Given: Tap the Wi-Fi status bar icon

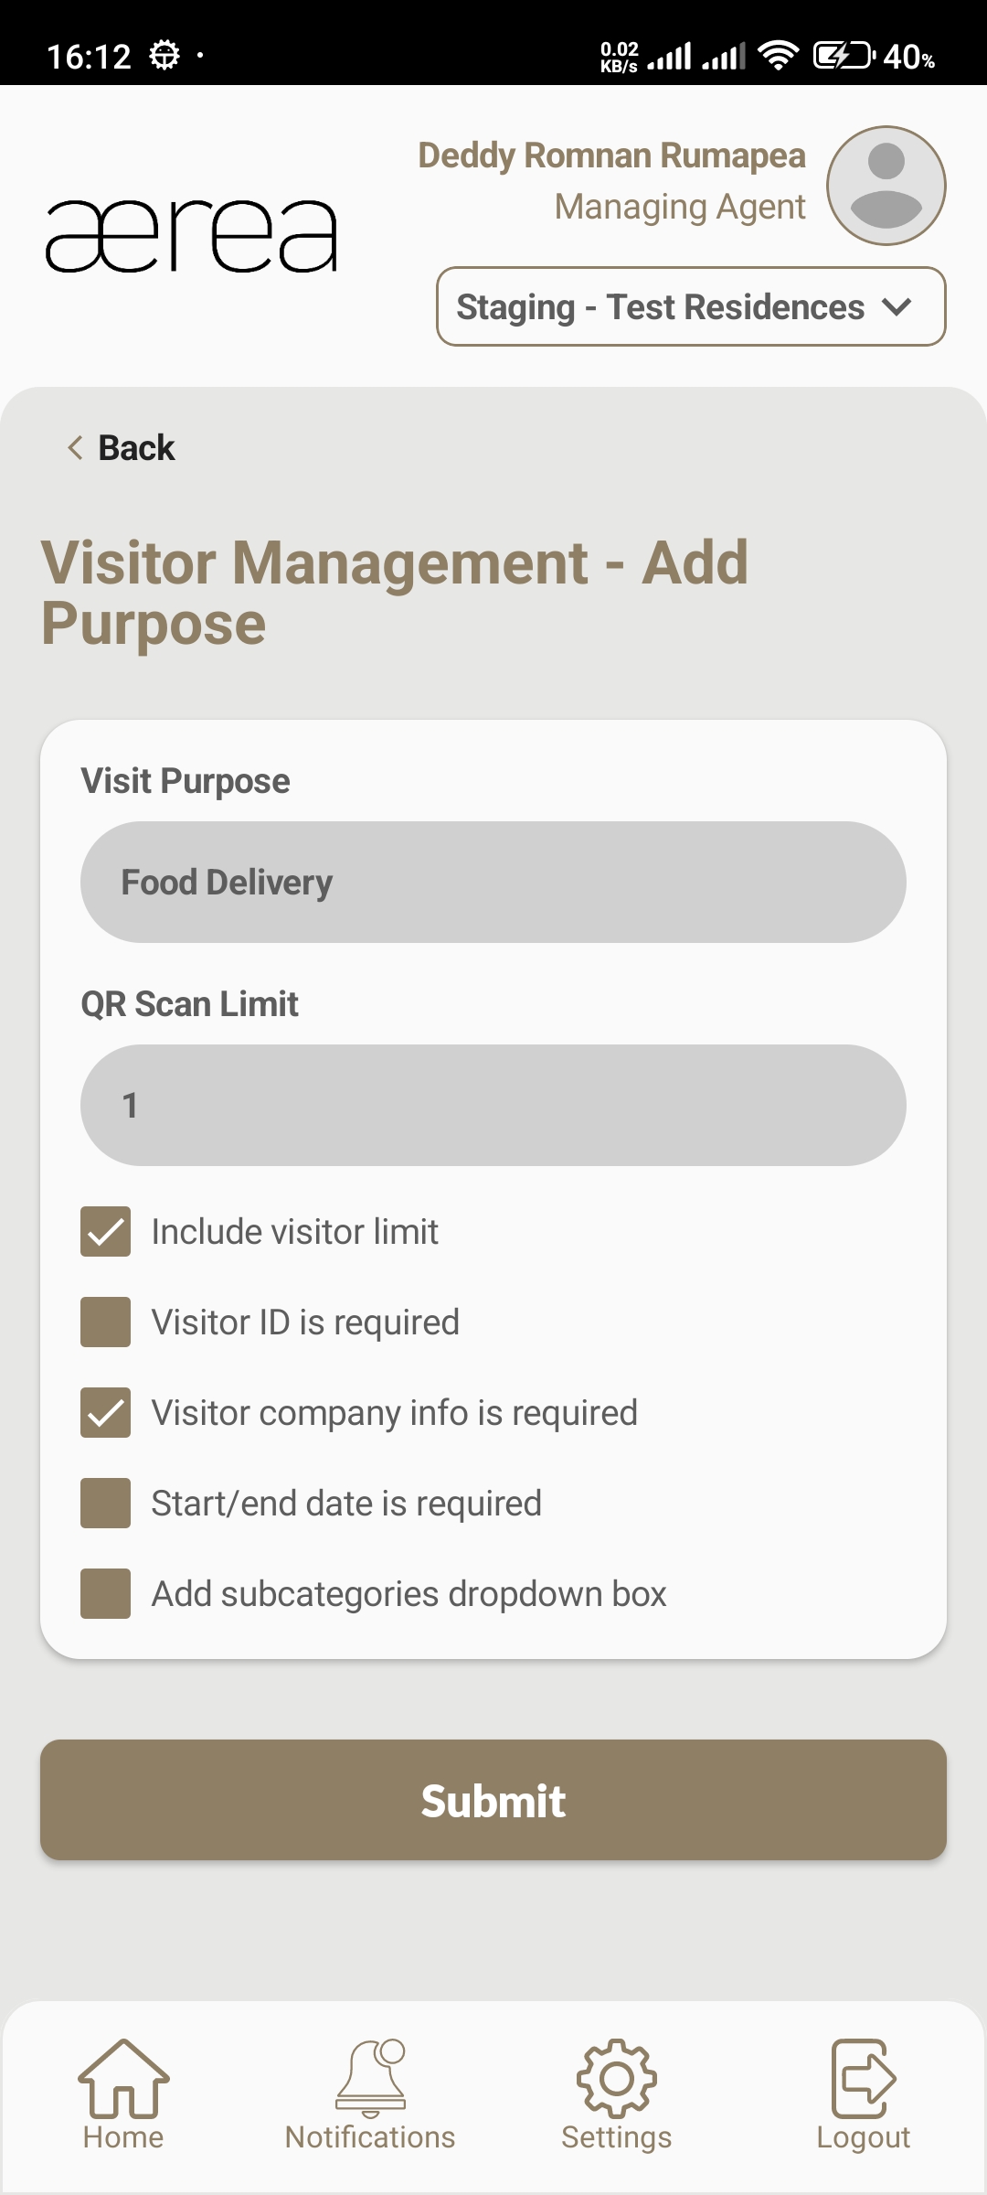Looking at the screenshot, I should pos(778,56).
